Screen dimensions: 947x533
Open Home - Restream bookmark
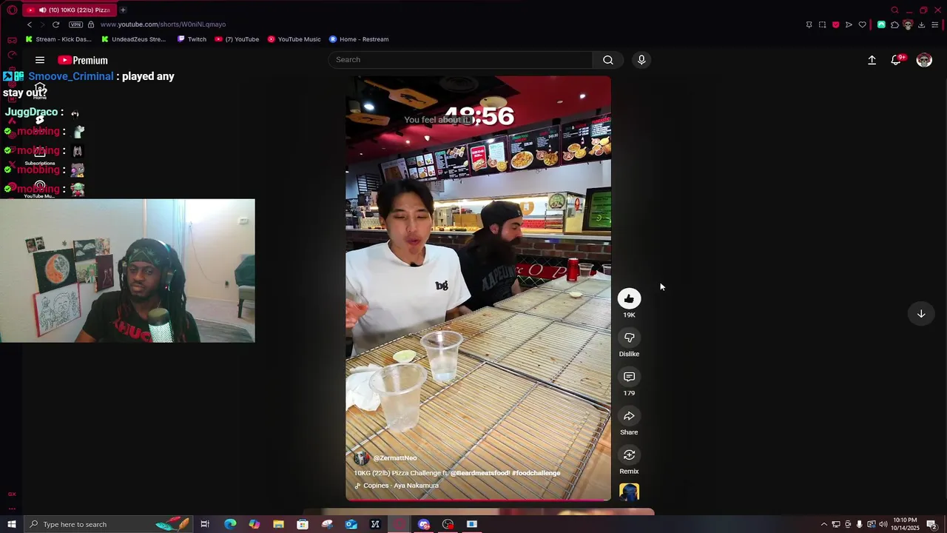359,39
